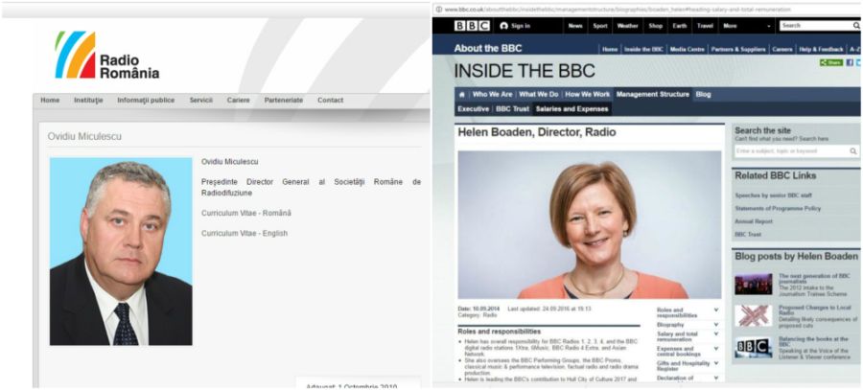The image size is (863, 390).
Task: Open Statements of Programme Policy link
Action: tap(778, 209)
